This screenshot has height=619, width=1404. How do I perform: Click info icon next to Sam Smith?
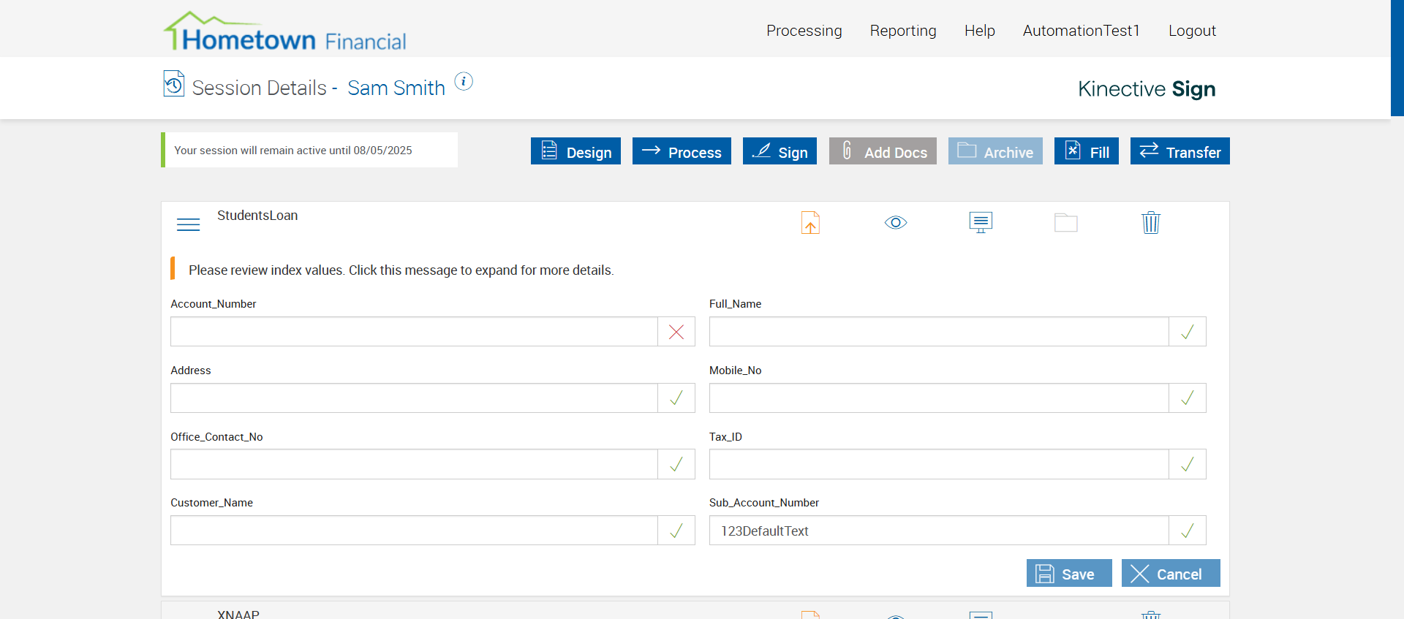click(x=464, y=81)
